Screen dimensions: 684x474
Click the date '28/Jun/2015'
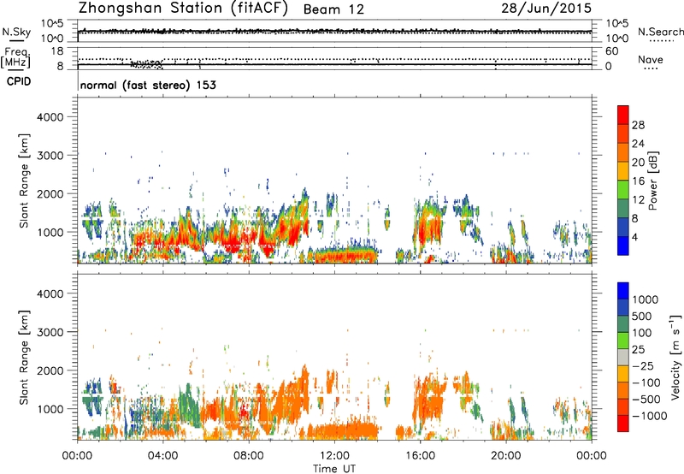click(x=546, y=8)
